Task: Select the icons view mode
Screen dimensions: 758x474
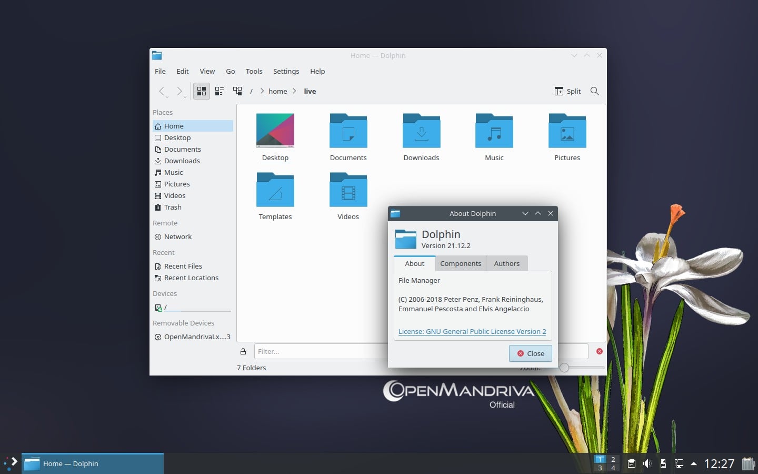Action: click(x=202, y=91)
